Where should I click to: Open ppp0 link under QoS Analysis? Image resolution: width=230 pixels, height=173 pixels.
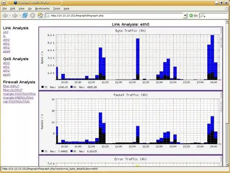pyautogui.click(x=6, y=75)
